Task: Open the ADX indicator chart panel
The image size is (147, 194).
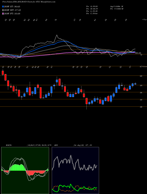Action: pos(75,170)
